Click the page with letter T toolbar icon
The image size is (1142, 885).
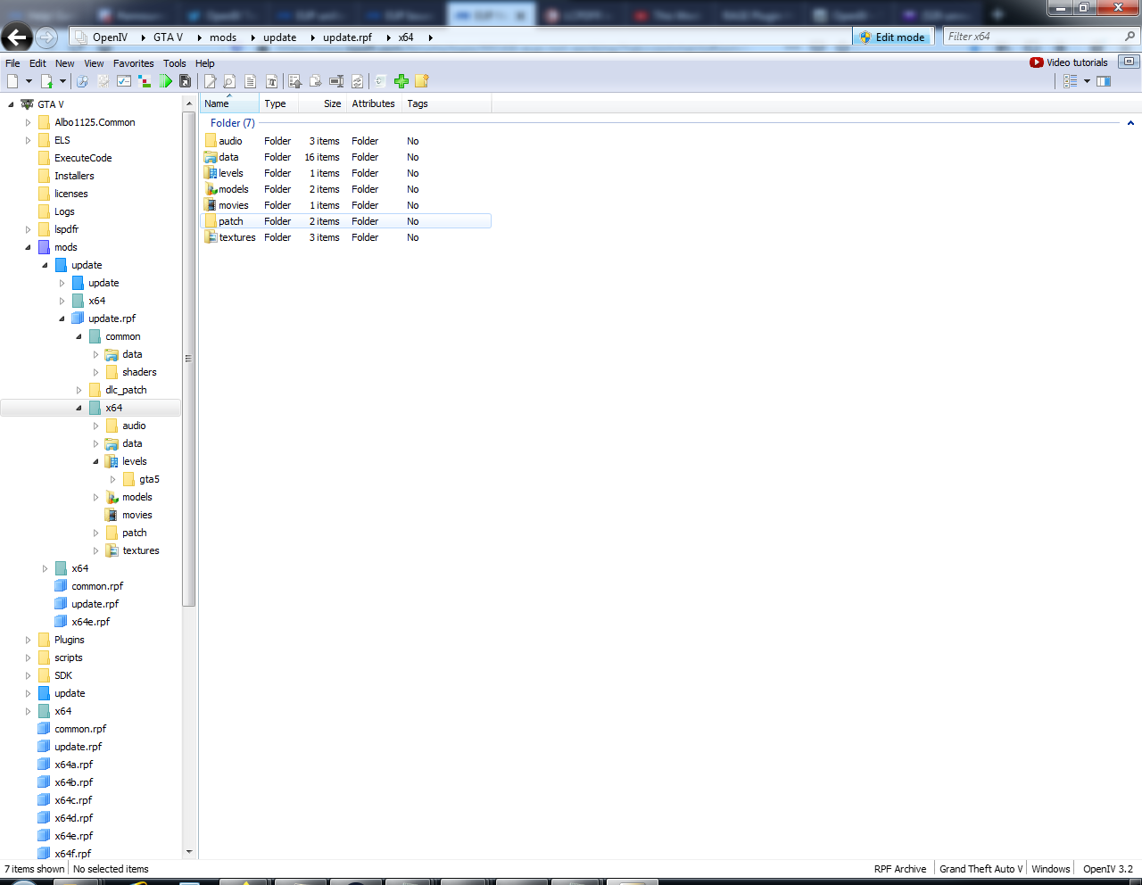tap(271, 81)
